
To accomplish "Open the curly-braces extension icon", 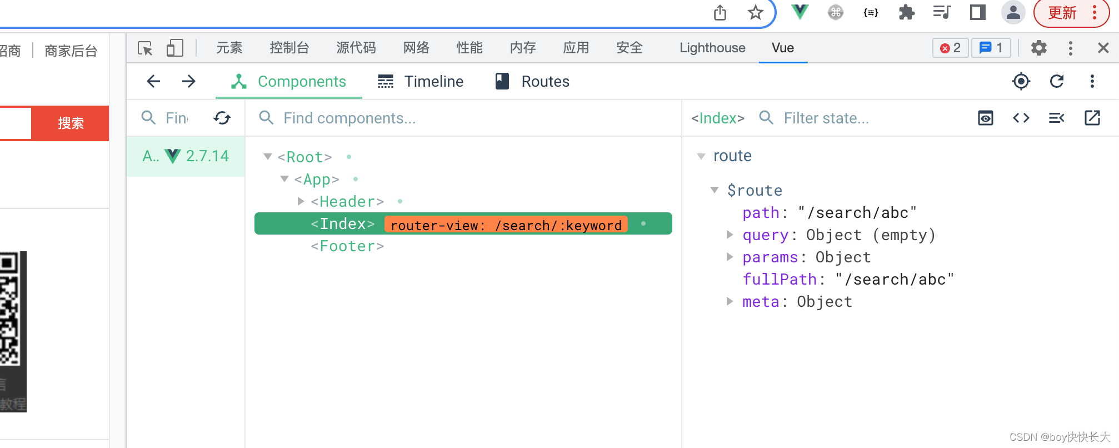I will point(871,12).
